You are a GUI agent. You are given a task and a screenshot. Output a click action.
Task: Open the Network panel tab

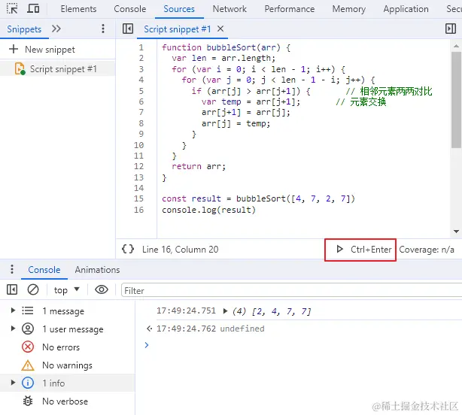click(x=229, y=9)
